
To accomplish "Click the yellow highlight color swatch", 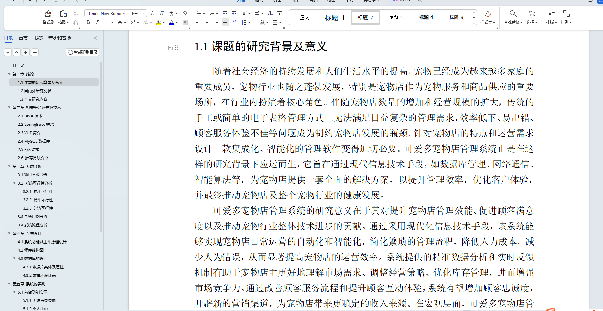I will (x=159, y=22).
